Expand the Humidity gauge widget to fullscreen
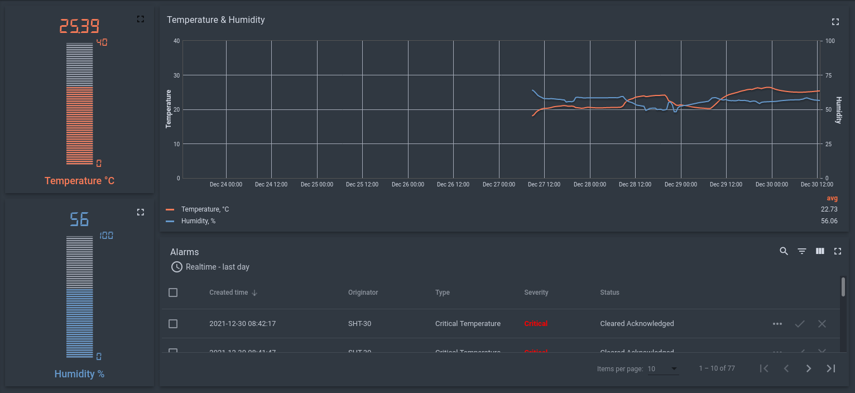 click(140, 212)
